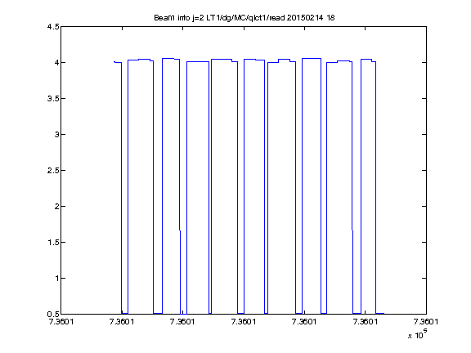Click the 2.5 y-axis tick label

pos(53,171)
